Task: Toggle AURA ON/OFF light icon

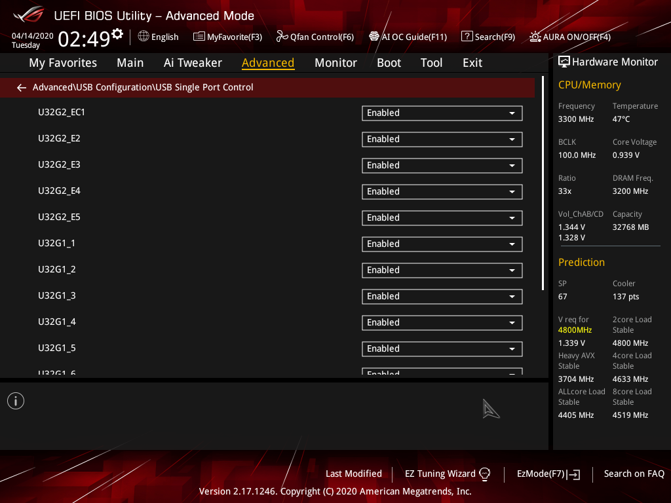Action: tap(535, 37)
